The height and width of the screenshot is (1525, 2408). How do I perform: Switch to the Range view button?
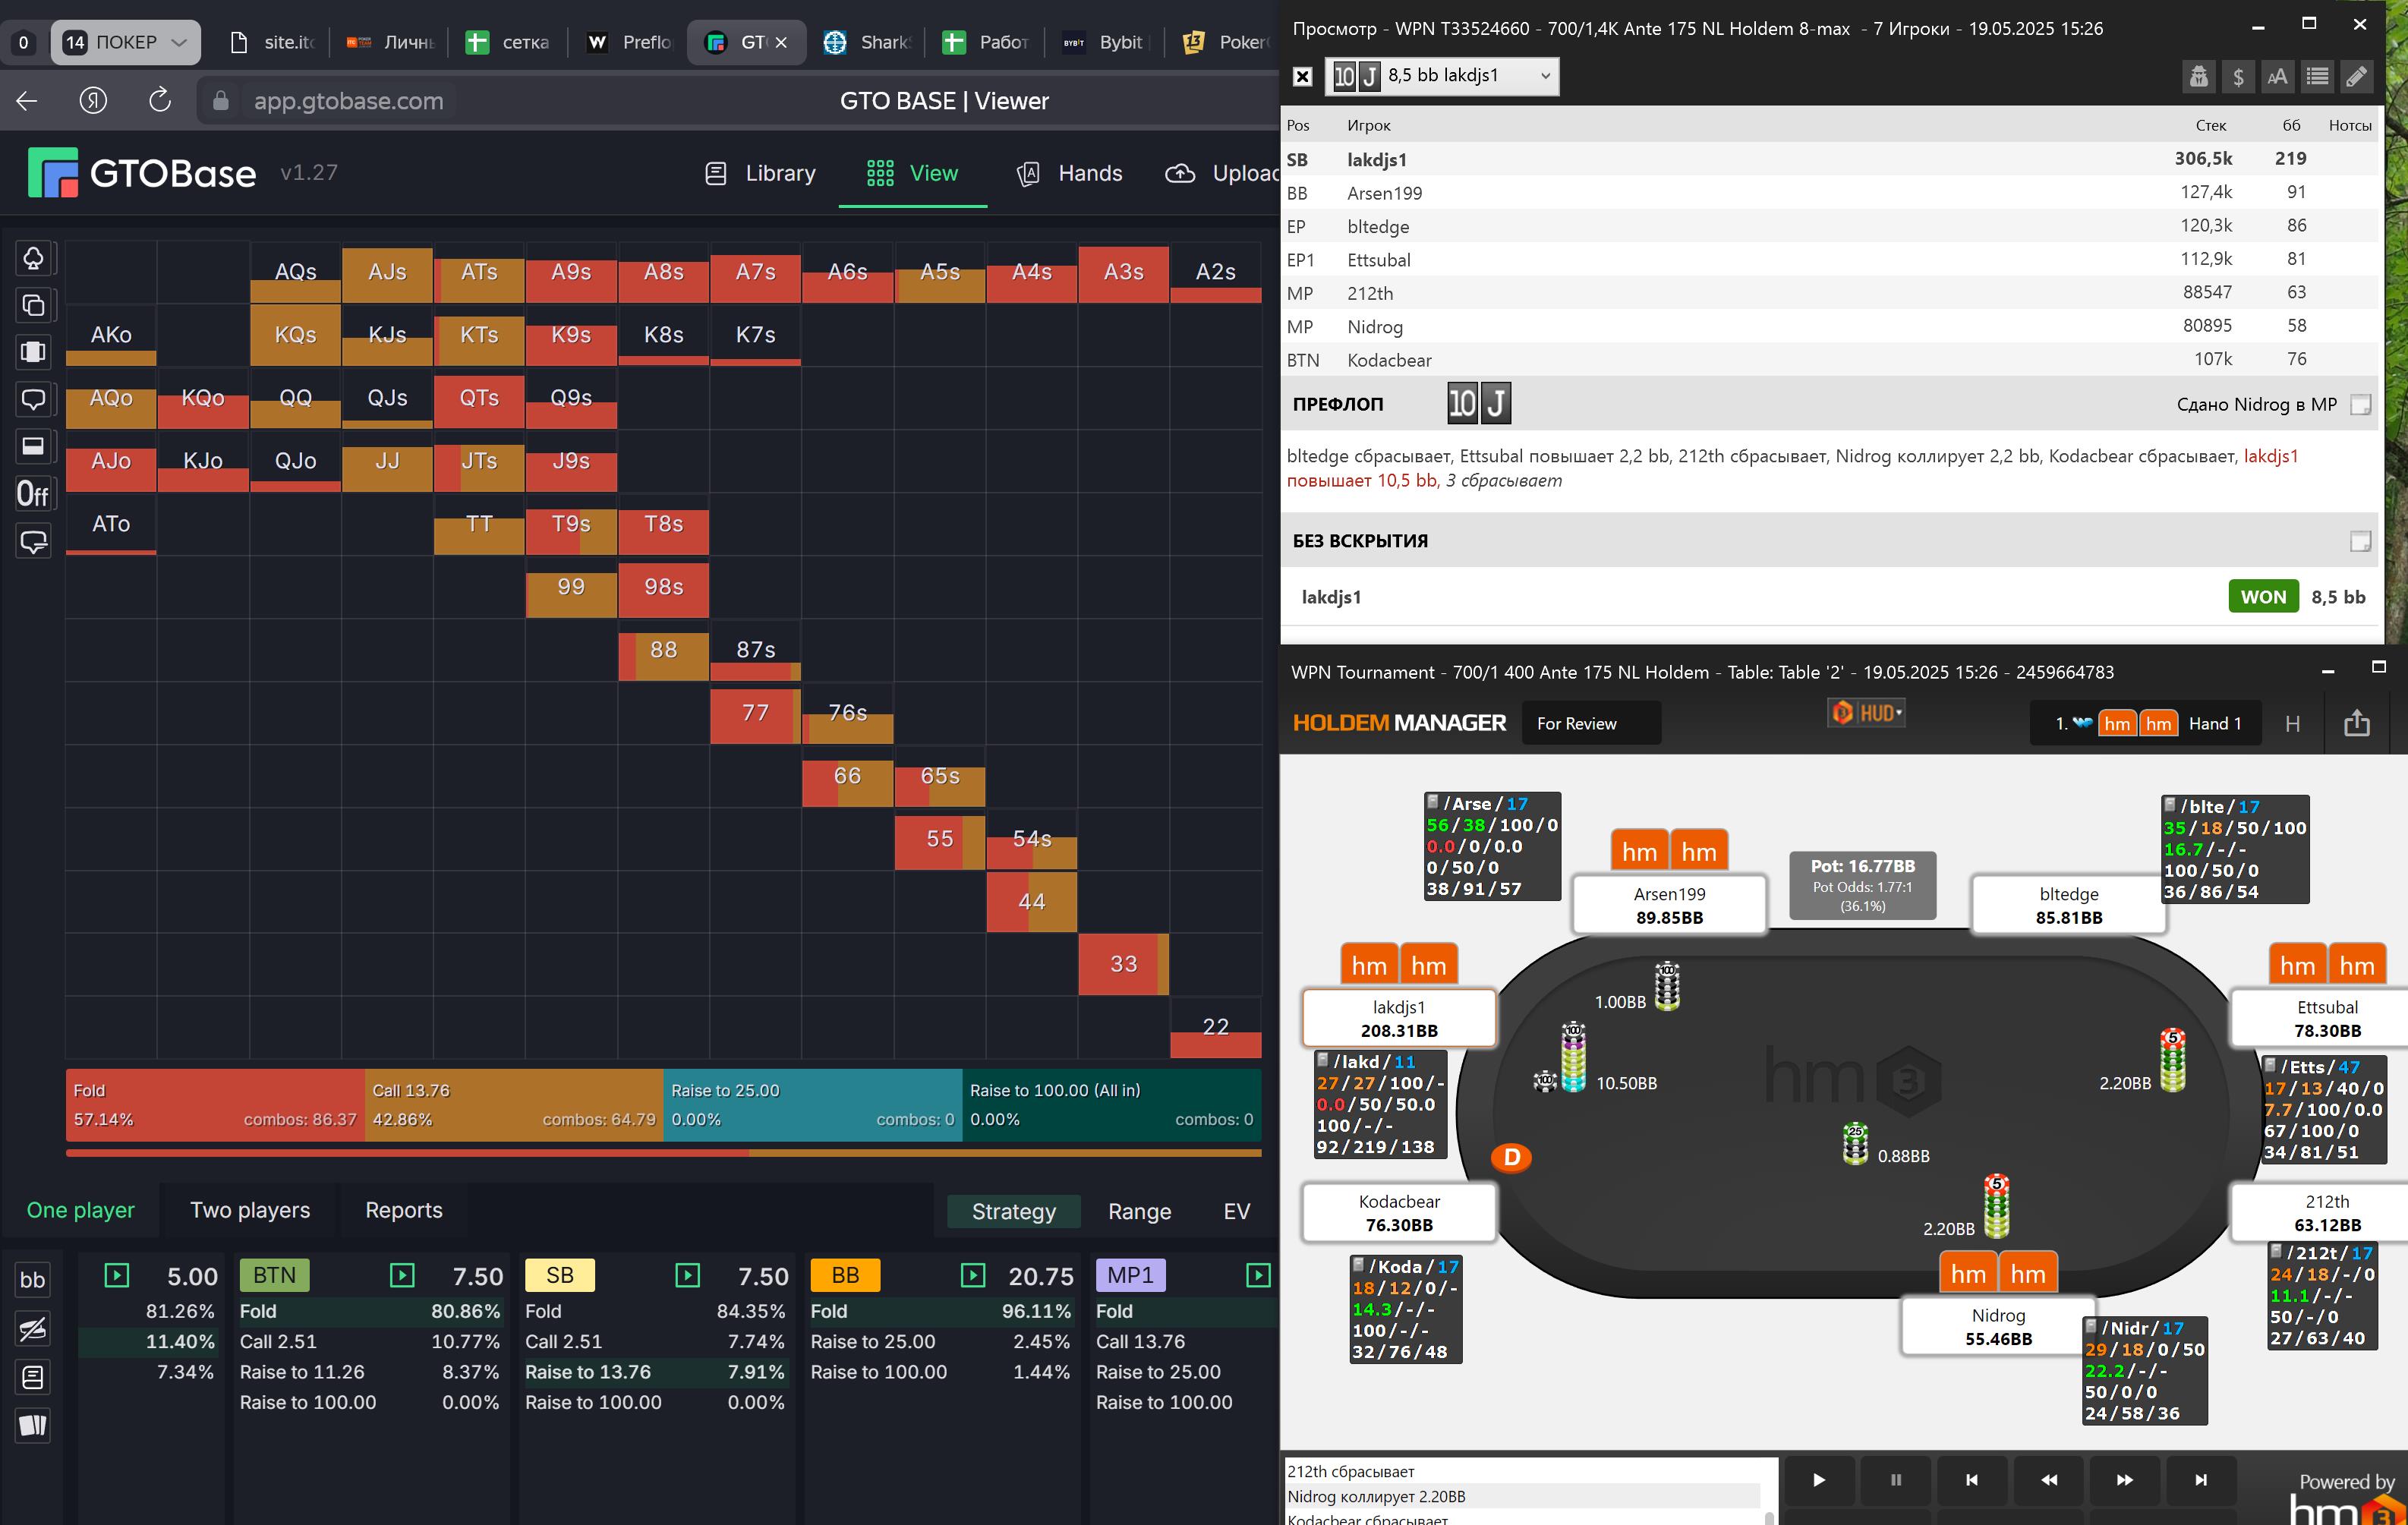[1139, 1211]
